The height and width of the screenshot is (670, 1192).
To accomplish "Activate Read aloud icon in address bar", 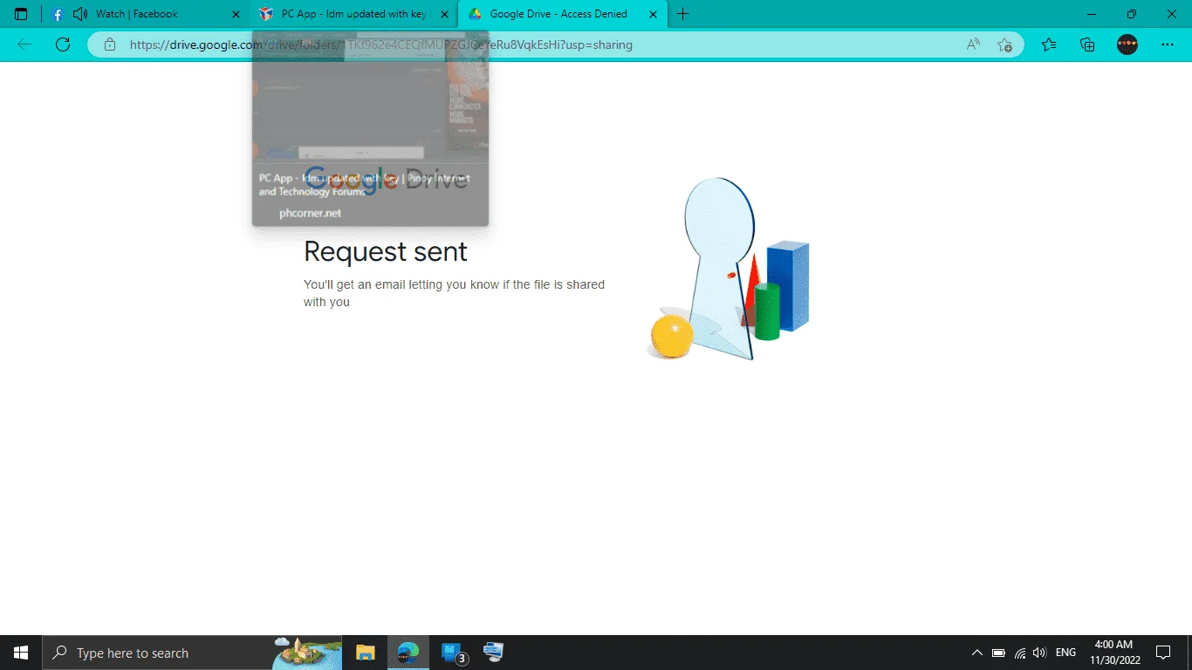I will tap(974, 44).
